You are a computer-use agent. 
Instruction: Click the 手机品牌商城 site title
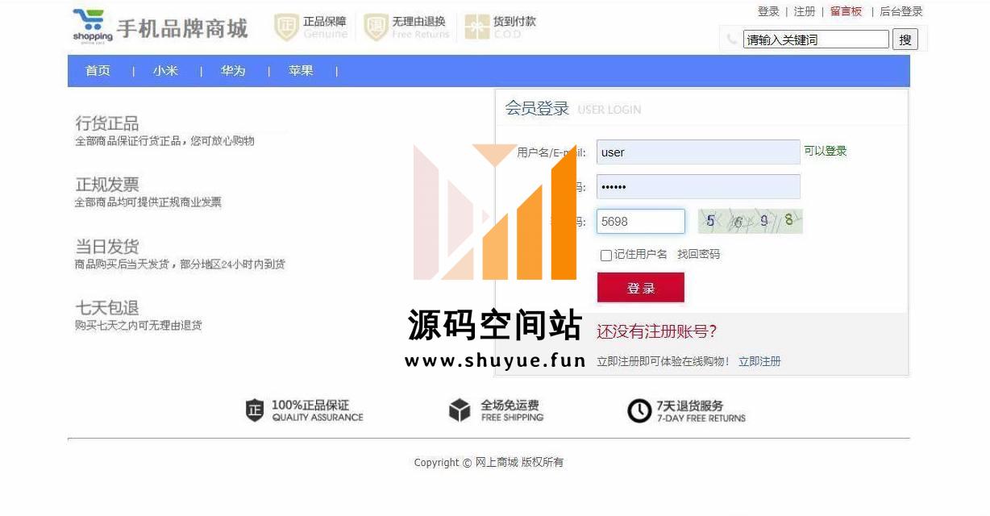tap(182, 29)
